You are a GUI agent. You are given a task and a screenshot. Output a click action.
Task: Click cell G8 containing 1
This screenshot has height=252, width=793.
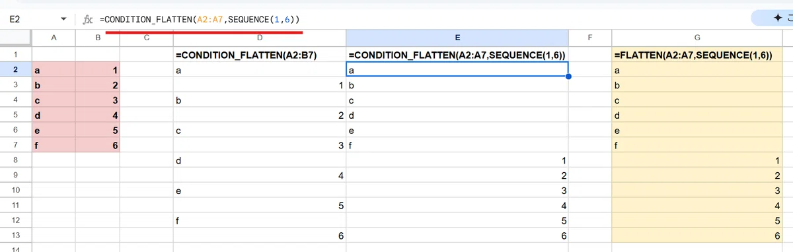[x=697, y=160]
